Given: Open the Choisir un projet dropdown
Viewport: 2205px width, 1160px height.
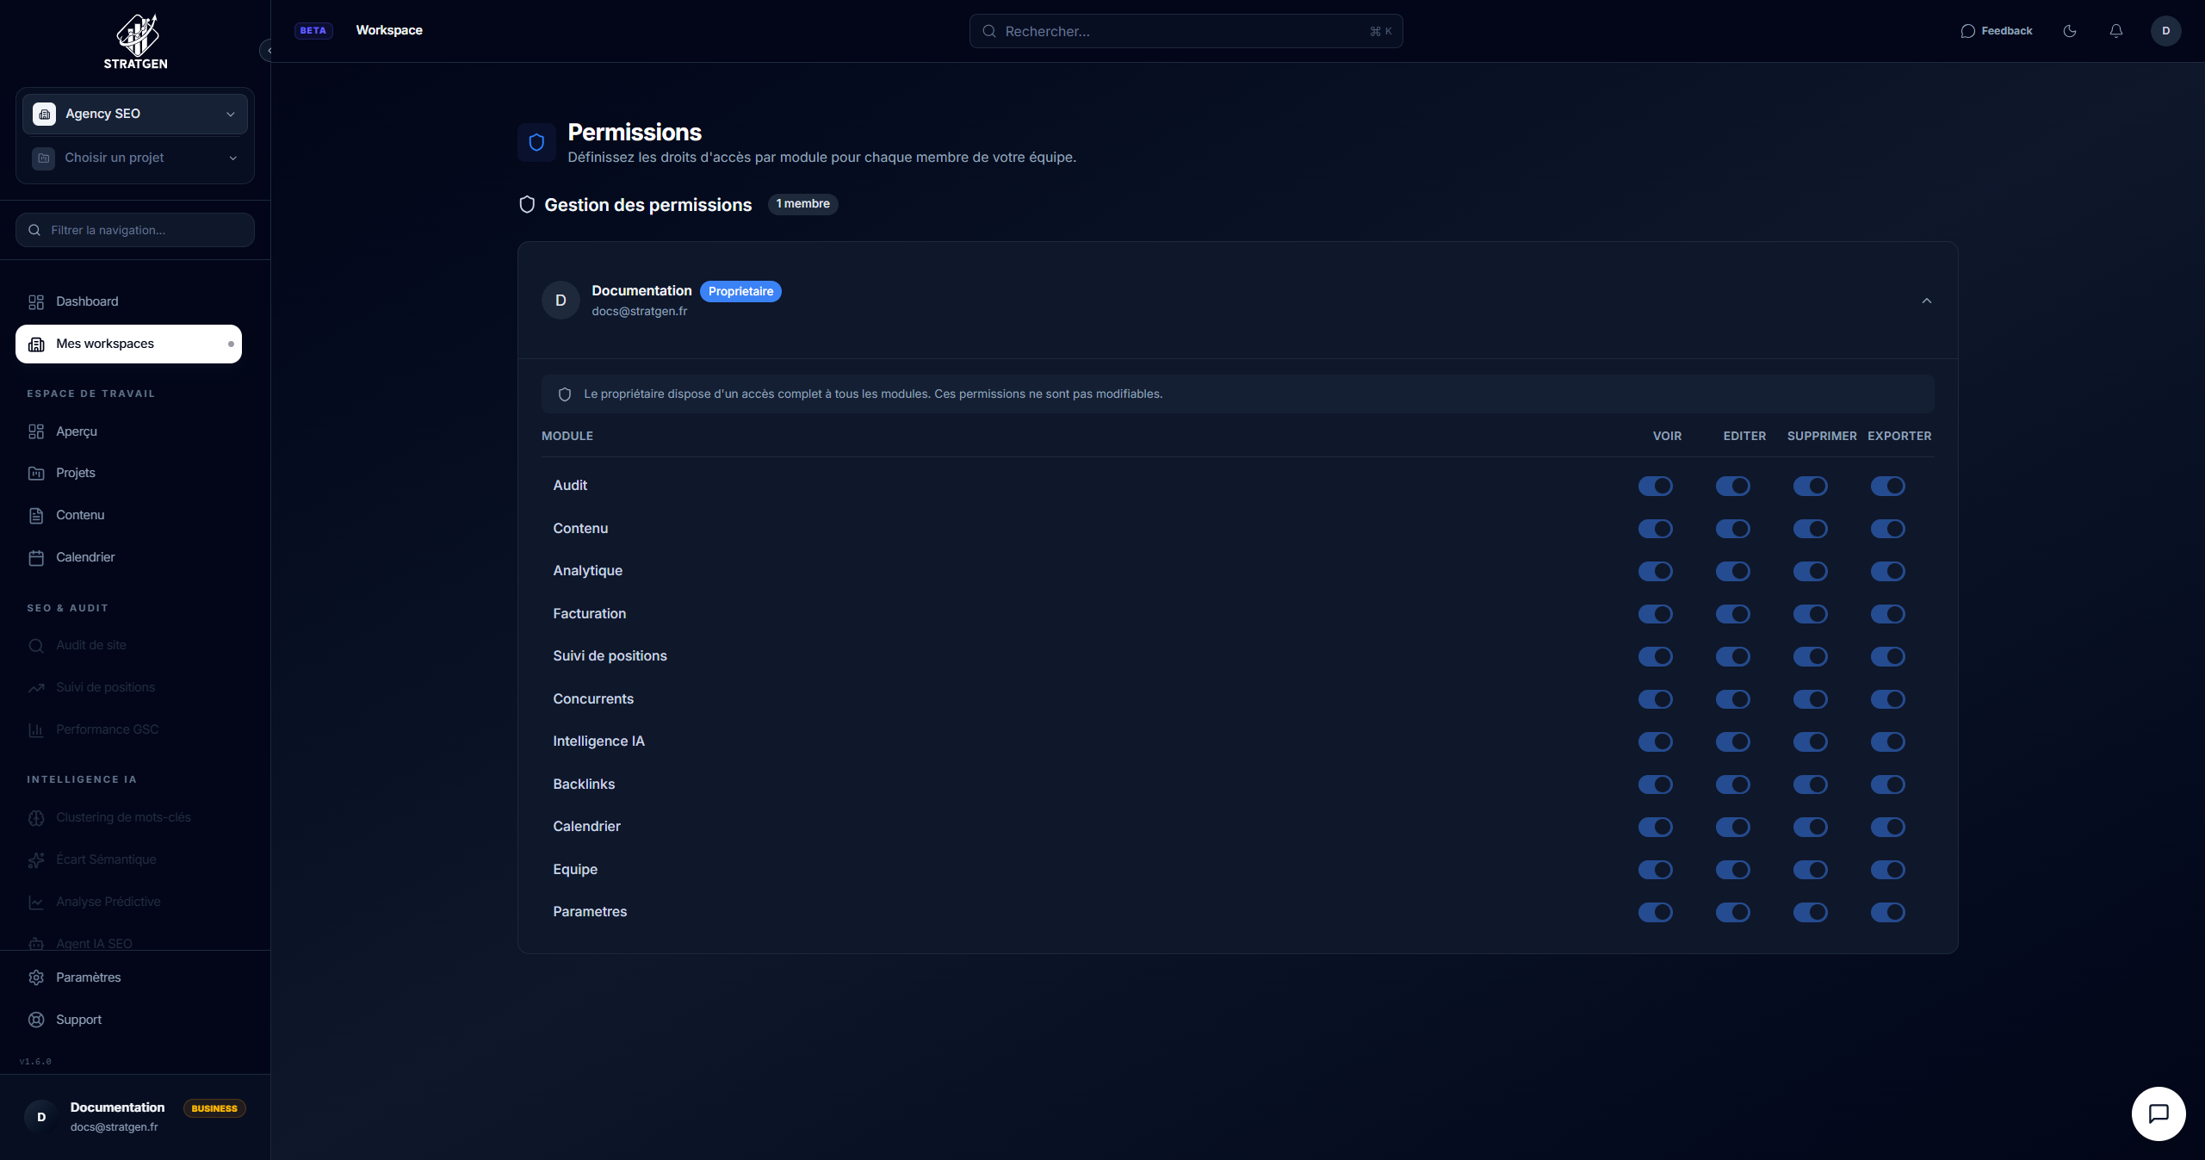Looking at the screenshot, I should 135,158.
